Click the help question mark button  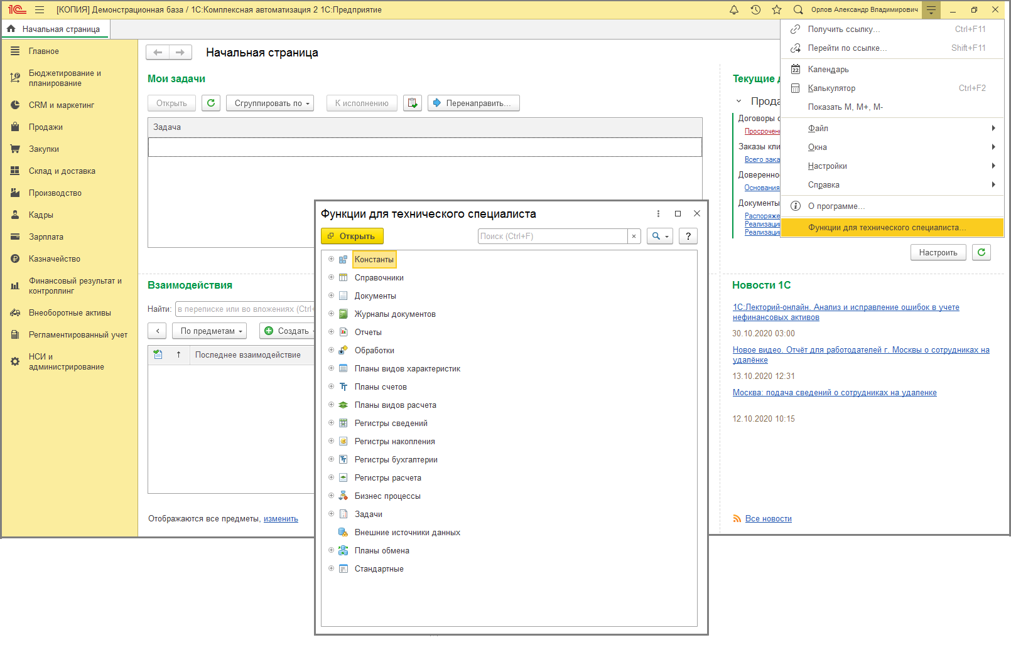[688, 236]
